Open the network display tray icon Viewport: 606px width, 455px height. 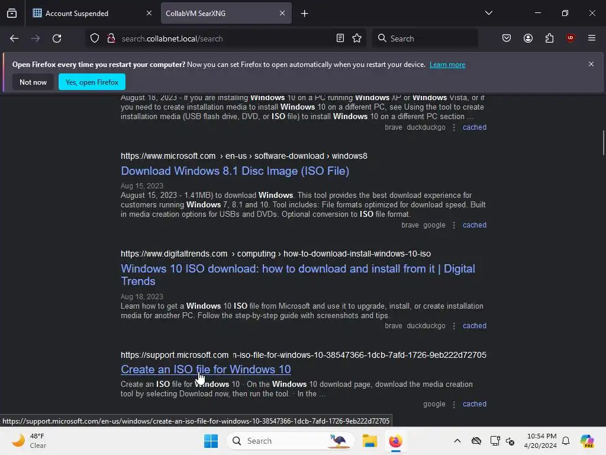point(494,441)
